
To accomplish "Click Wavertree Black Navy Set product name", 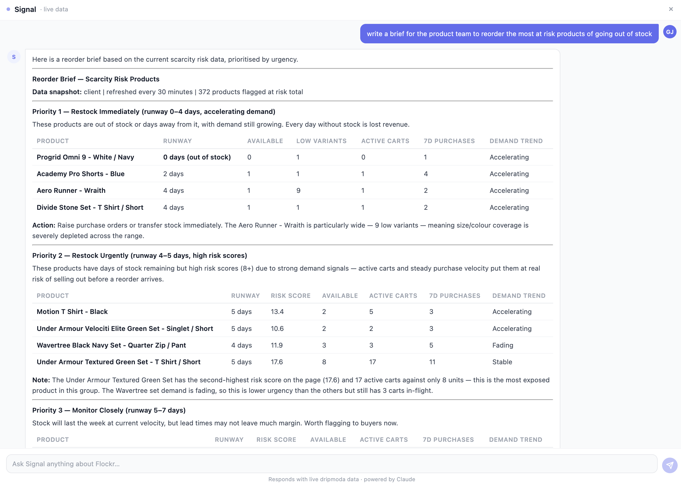I will [x=111, y=345].
